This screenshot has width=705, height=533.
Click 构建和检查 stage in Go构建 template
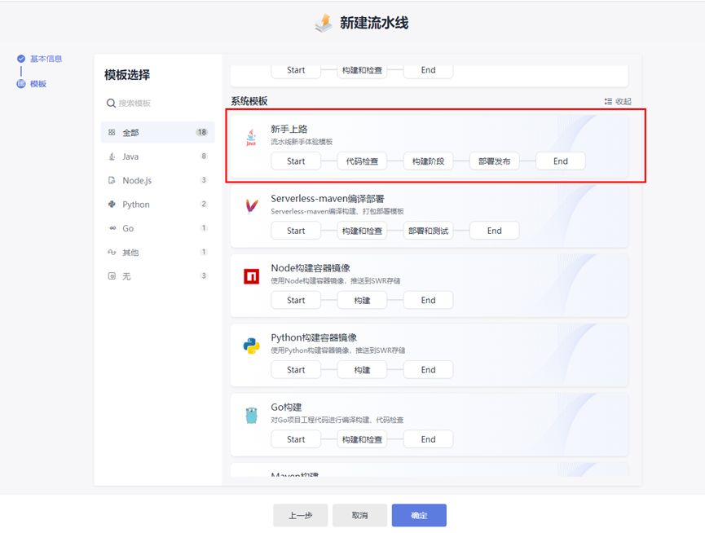(362, 439)
